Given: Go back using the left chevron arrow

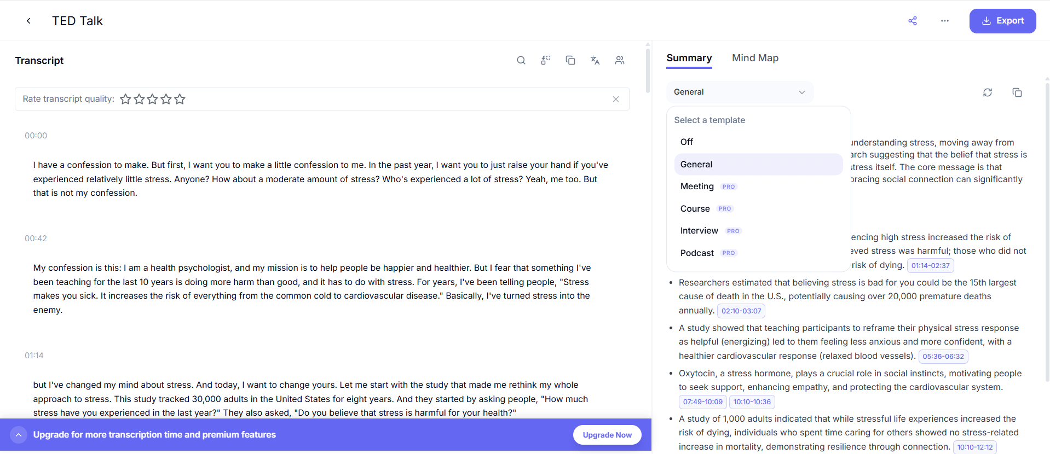Looking at the screenshot, I should [28, 21].
